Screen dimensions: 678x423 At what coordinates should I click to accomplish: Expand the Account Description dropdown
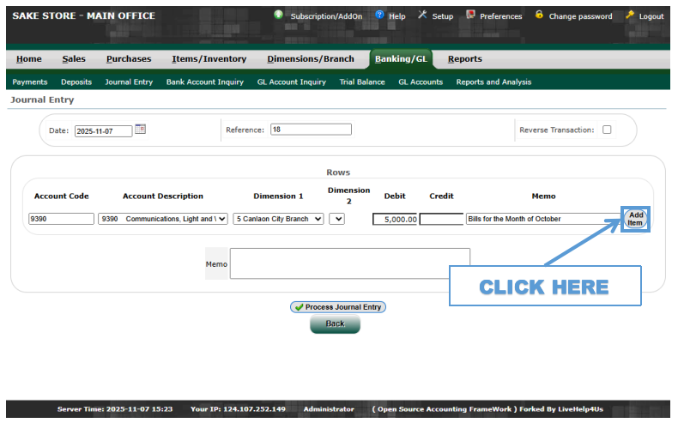coord(163,219)
